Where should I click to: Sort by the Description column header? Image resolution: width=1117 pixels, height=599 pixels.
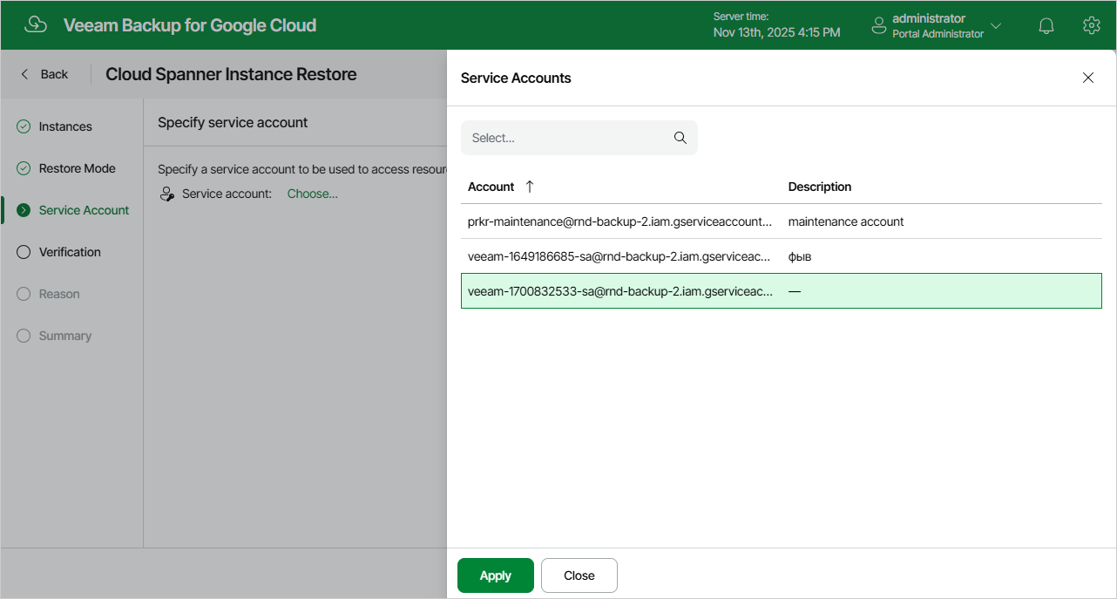tap(820, 187)
